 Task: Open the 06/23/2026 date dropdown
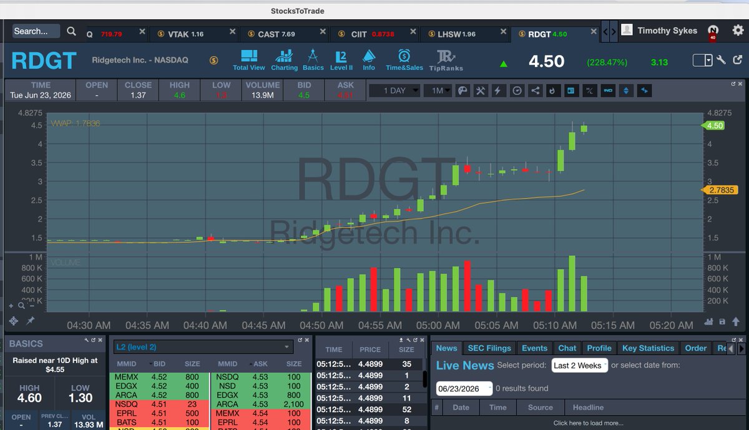[x=464, y=388]
